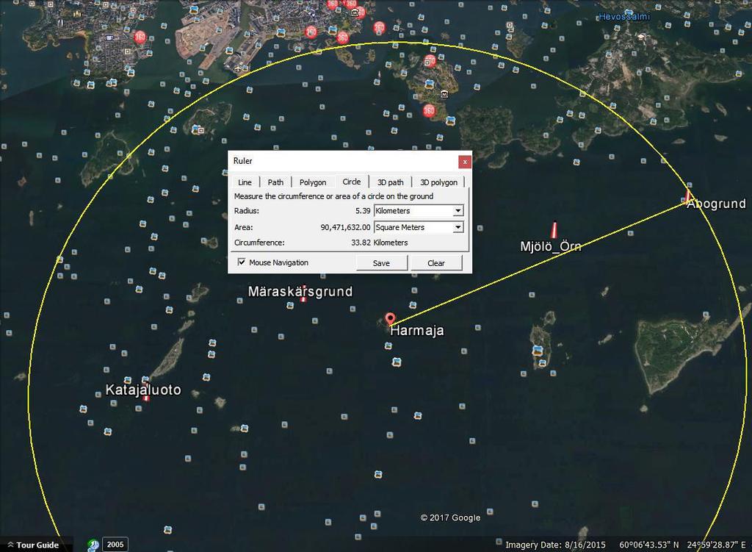Image resolution: width=752 pixels, height=552 pixels.
Task: Switch to the Line tab in Ruler
Action: [x=245, y=182]
